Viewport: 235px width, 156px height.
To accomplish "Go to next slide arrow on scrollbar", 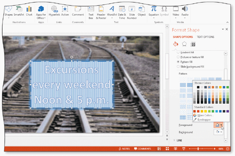I will click(167, 139).
